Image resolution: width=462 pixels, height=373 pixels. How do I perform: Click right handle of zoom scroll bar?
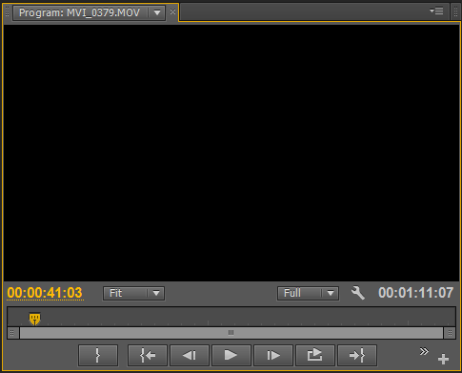coord(450,333)
